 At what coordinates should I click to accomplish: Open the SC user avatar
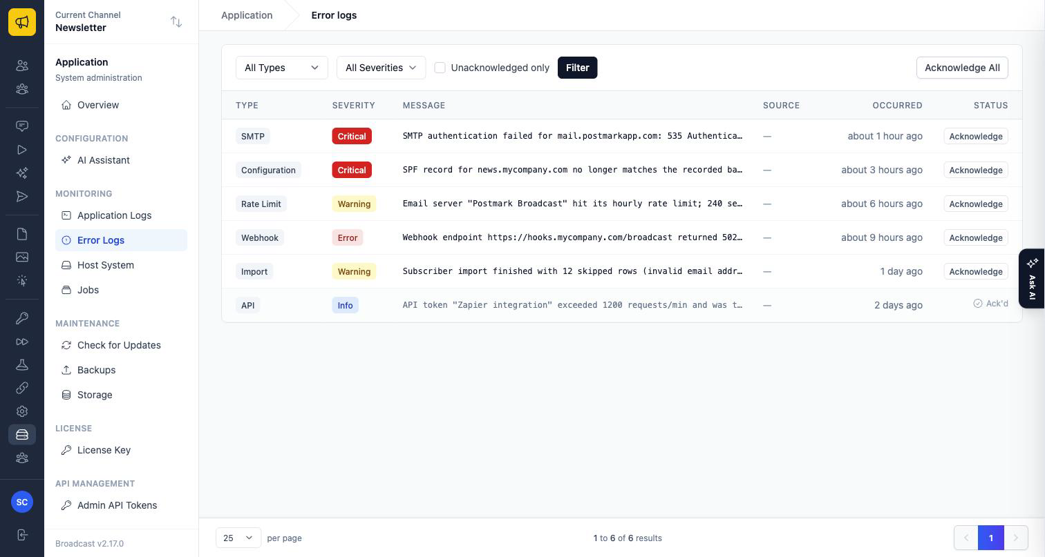[x=22, y=502]
